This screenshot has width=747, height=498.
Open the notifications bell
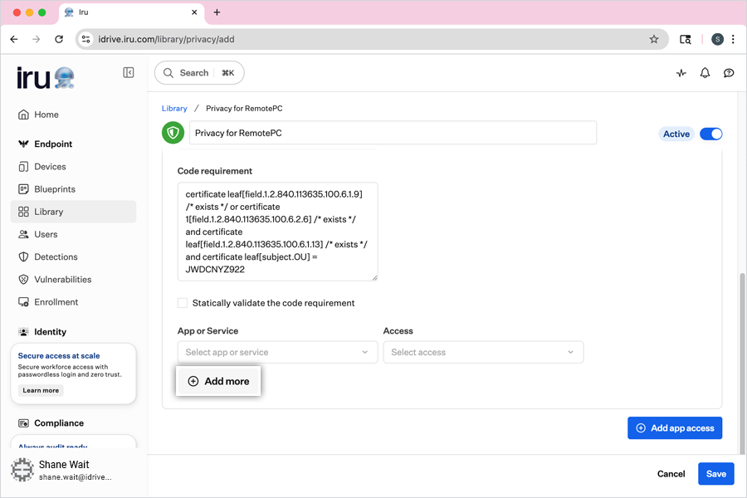(705, 73)
